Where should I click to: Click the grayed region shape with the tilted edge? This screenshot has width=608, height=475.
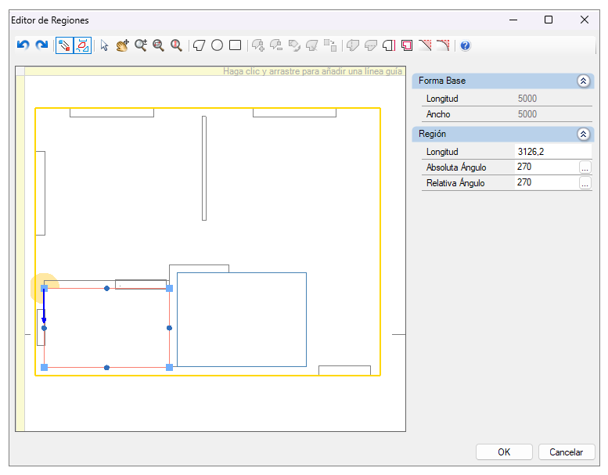point(312,45)
